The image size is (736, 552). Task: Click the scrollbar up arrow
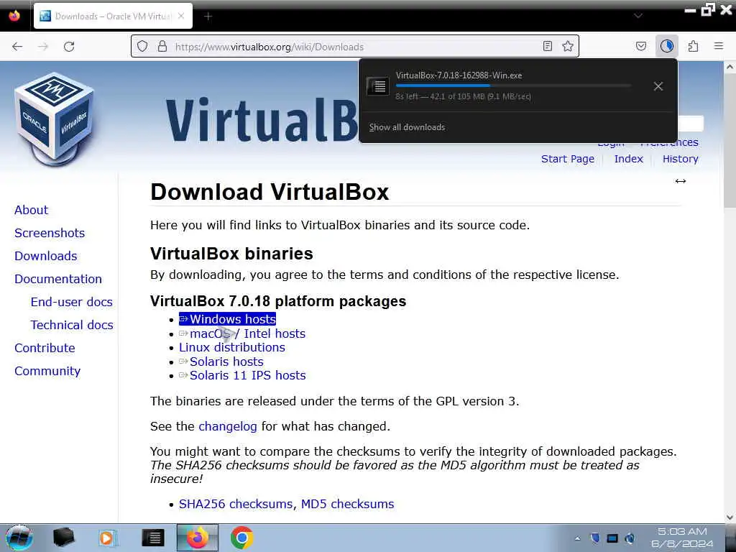coord(730,67)
